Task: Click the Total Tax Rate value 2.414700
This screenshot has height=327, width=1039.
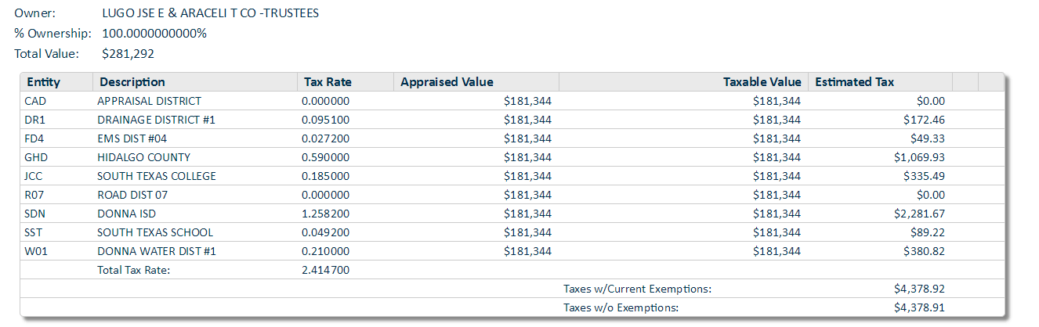Action: pos(325,270)
